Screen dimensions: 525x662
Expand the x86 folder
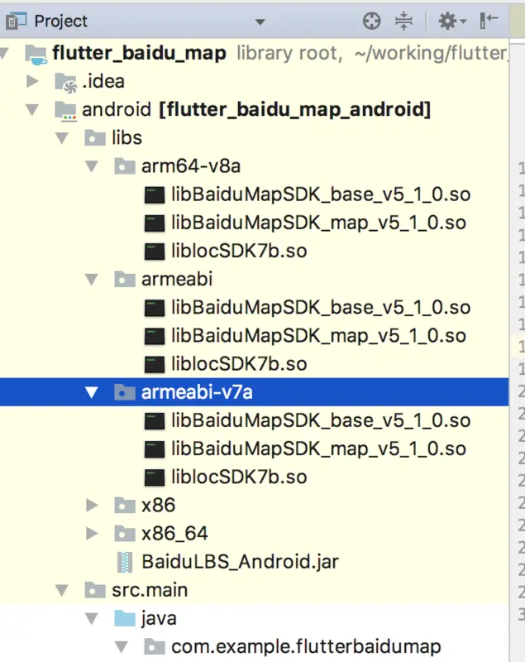[x=92, y=505]
